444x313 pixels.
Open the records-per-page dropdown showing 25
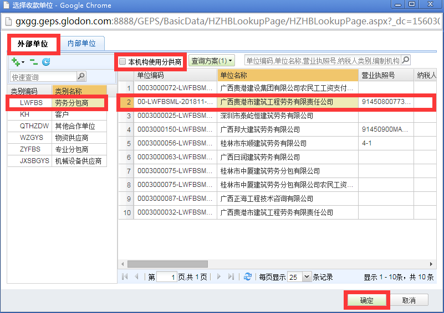click(307, 277)
